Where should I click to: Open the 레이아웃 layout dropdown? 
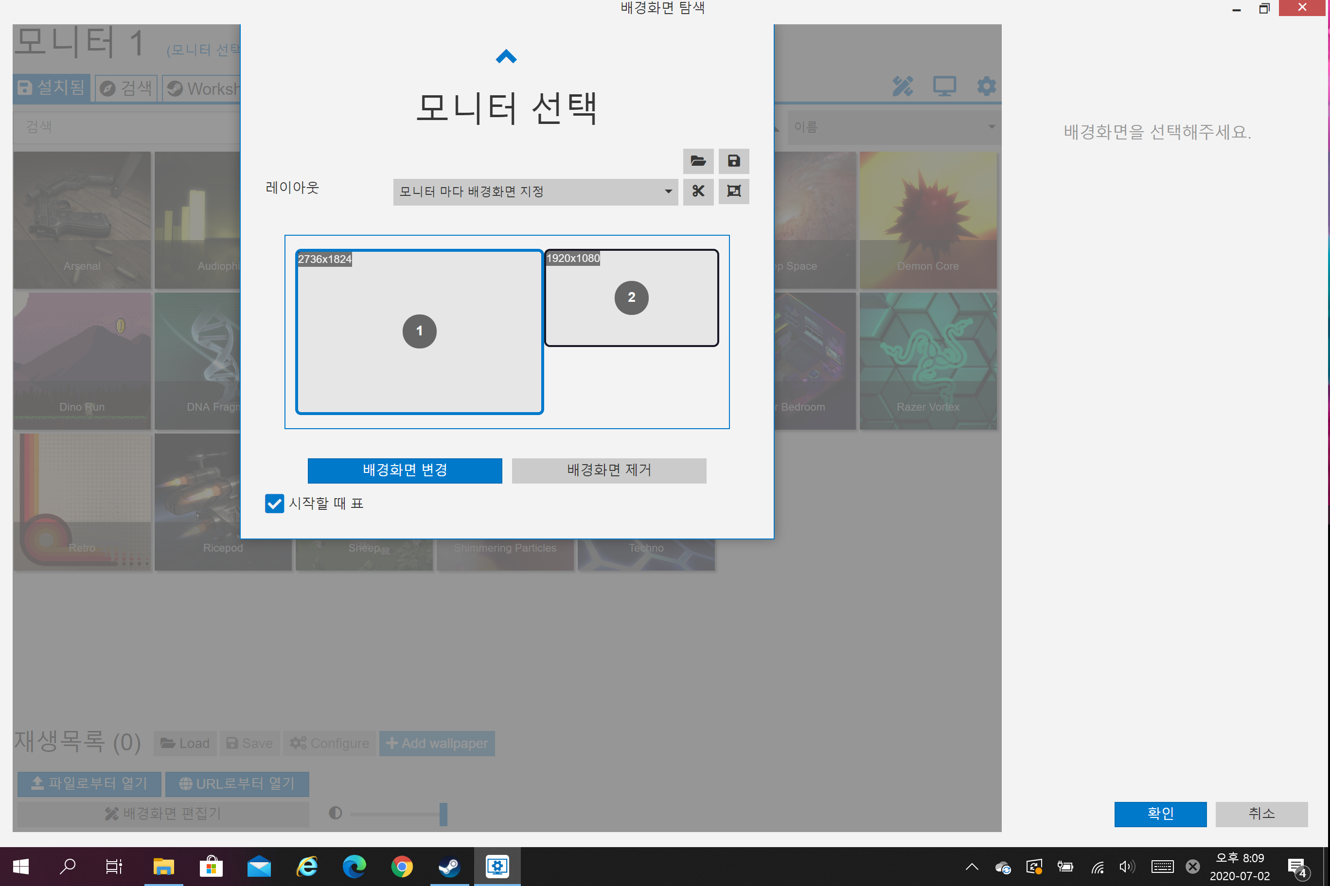(x=535, y=191)
